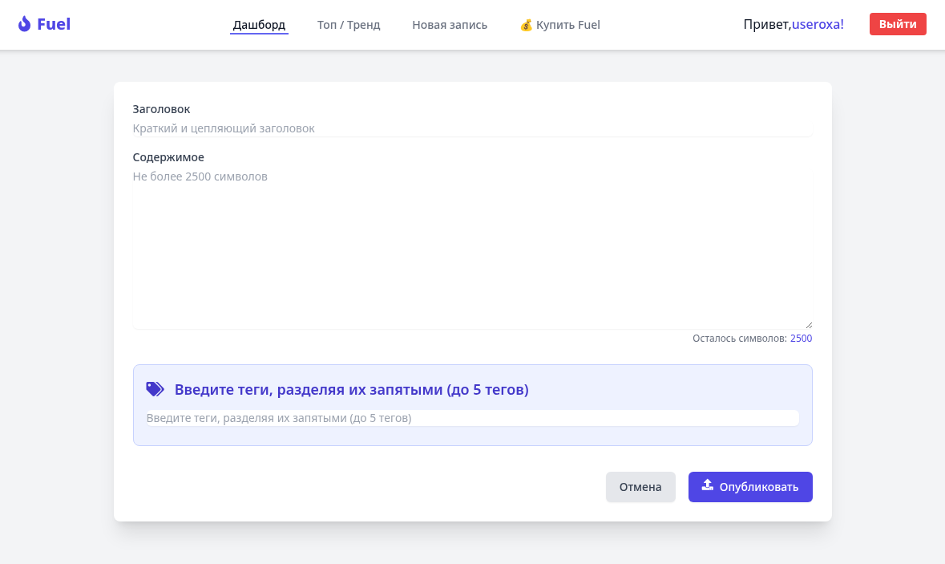Open the useroxa! profile link

point(818,24)
